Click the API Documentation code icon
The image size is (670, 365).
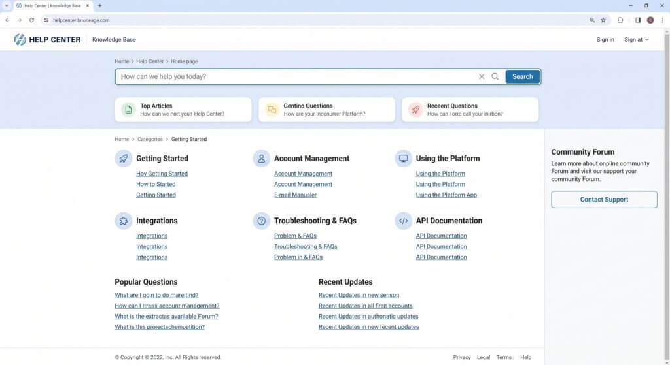coord(403,221)
